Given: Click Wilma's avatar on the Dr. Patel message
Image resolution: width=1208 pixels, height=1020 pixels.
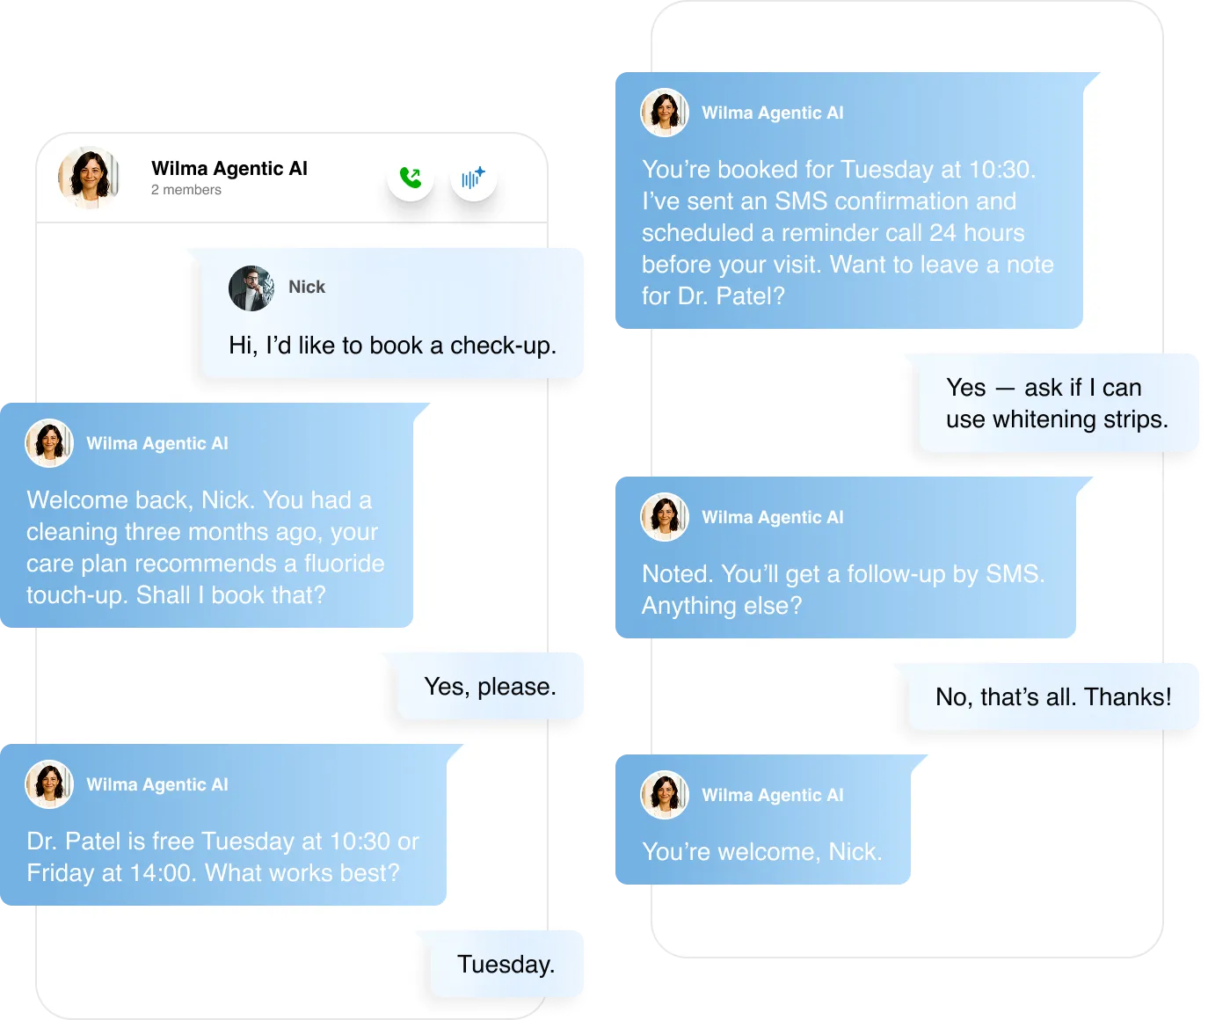Looking at the screenshot, I should coord(49,784).
